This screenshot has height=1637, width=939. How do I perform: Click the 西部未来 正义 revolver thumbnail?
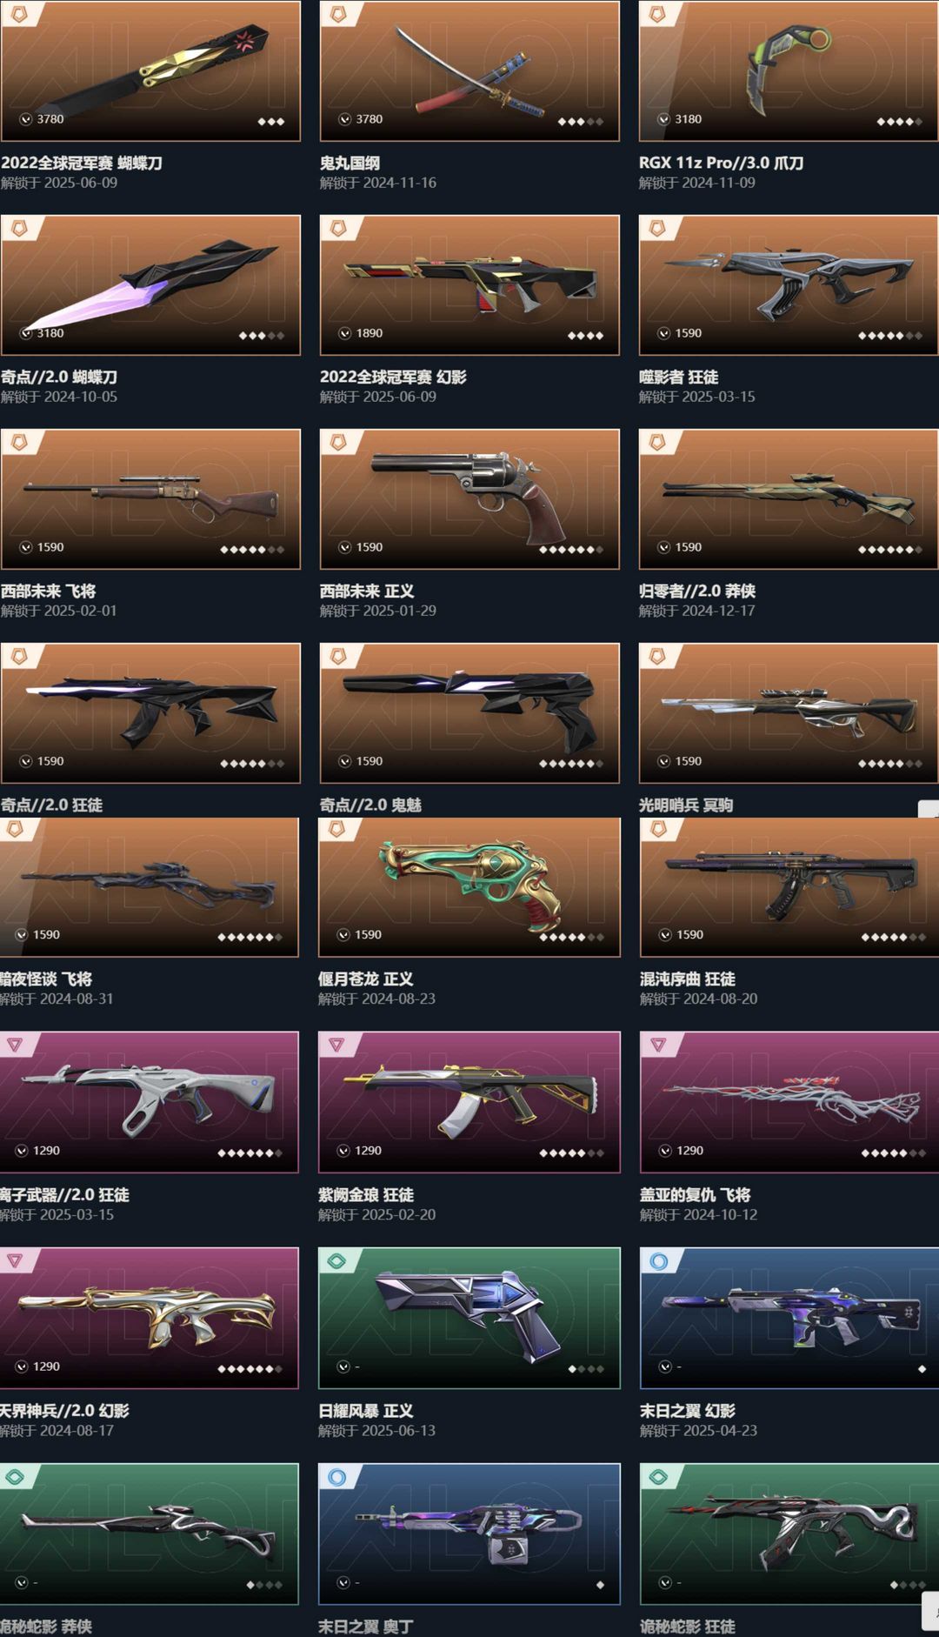469,499
